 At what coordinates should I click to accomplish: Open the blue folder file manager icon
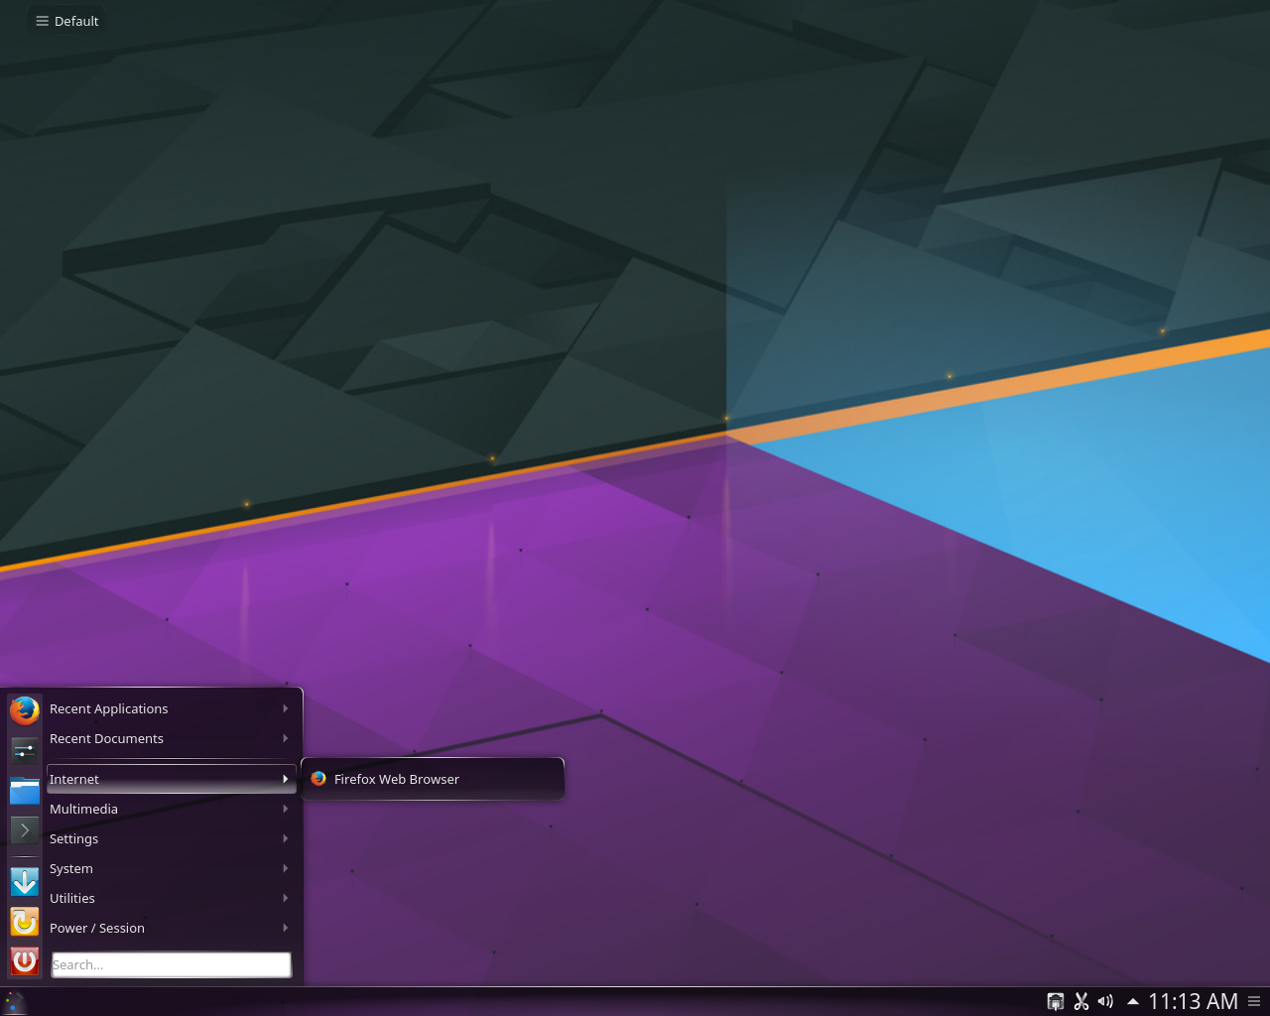[25, 791]
